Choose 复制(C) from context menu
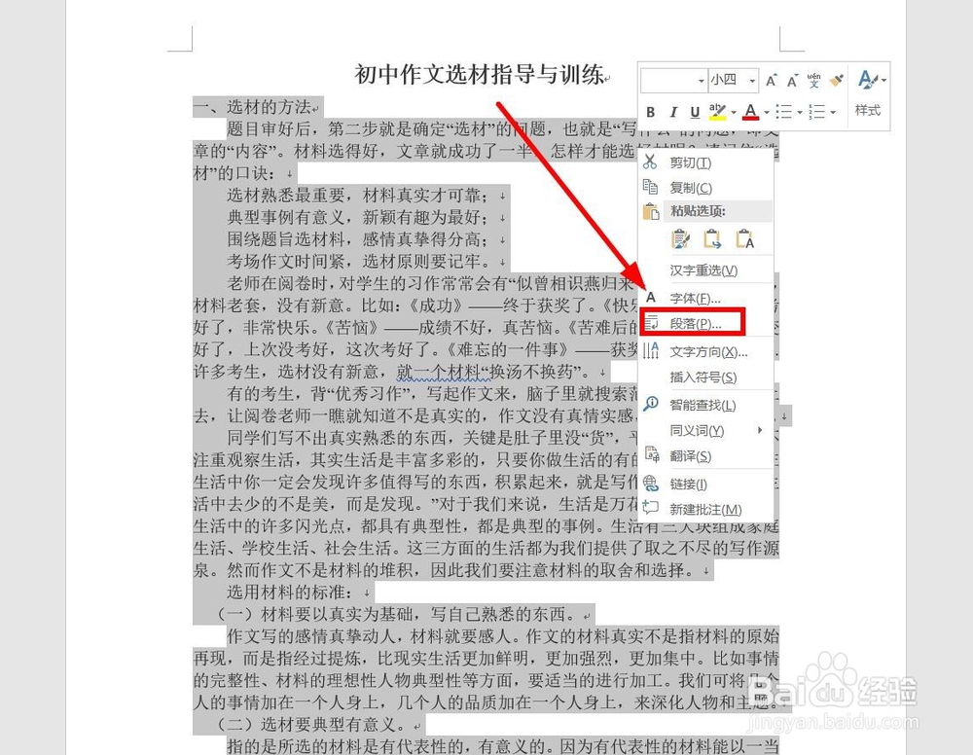This screenshot has width=973, height=755. (706, 188)
